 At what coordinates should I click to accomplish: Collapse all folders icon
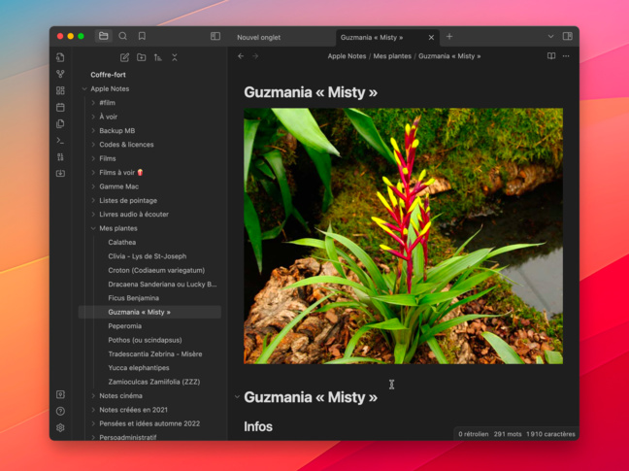click(175, 57)
